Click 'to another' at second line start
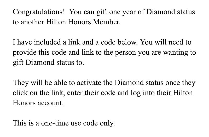Screen dimensions: 209x137 (x=28, y=22)
